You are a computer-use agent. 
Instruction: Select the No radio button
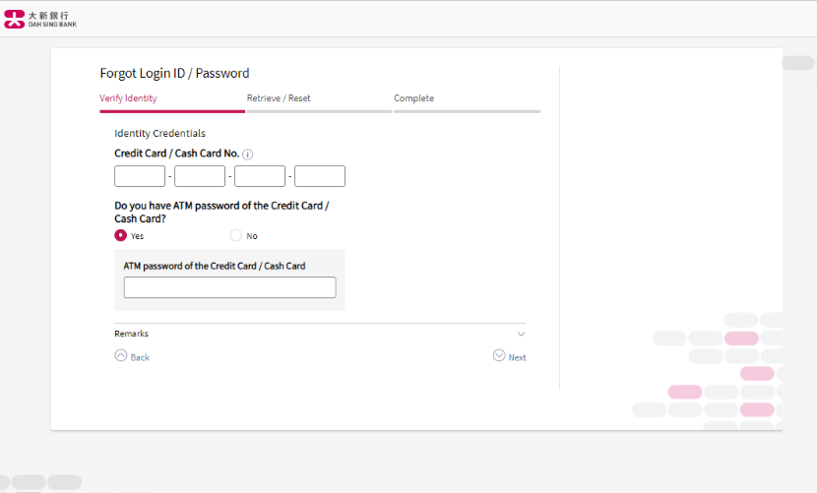click(x=236, y=235)
